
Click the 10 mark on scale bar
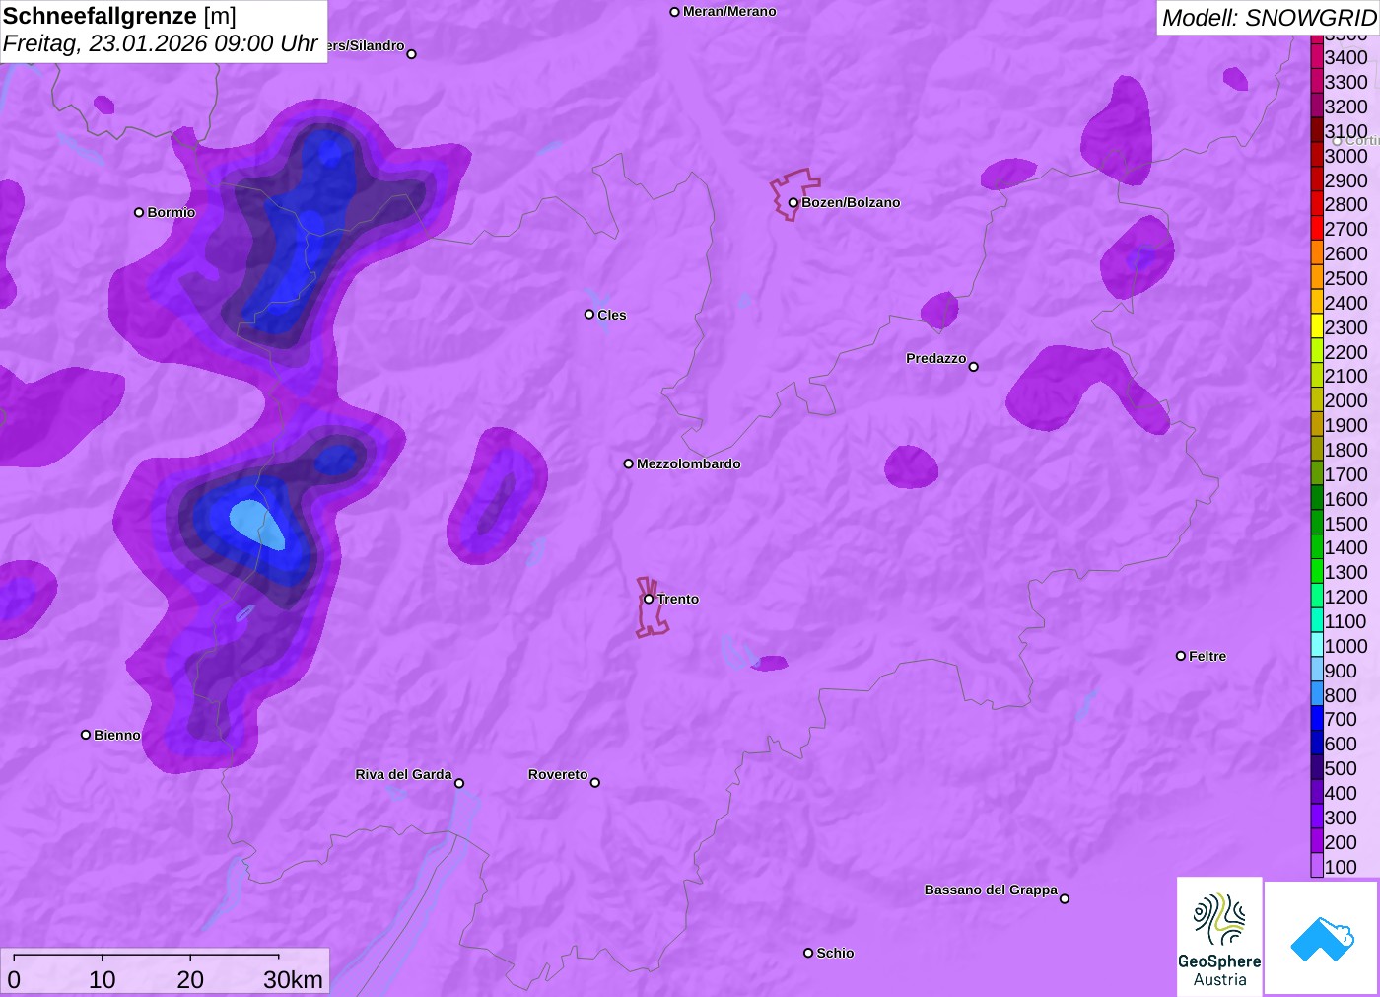click(103, 979)
